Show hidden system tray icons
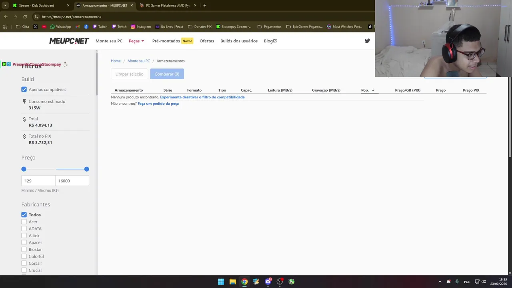This screenshot has height=288, width=512. click(x=440, y=282)
